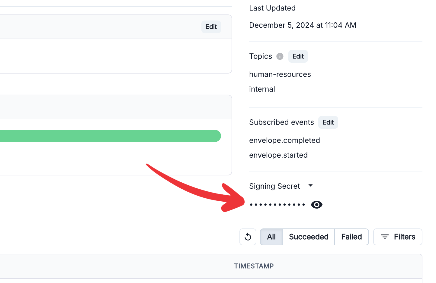Image resolution: width=436 pixels, height=283 pixels.
Task: Click the info icon next to Topics
Action: click(280, 56)
